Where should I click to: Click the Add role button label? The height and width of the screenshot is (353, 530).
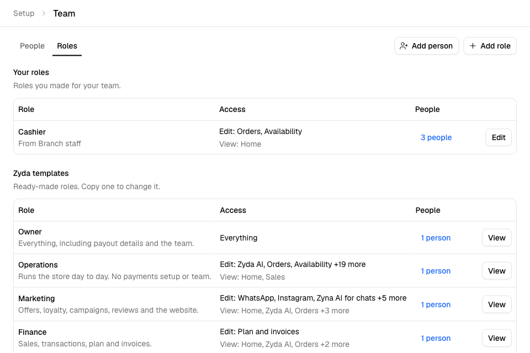click(496, 46)
